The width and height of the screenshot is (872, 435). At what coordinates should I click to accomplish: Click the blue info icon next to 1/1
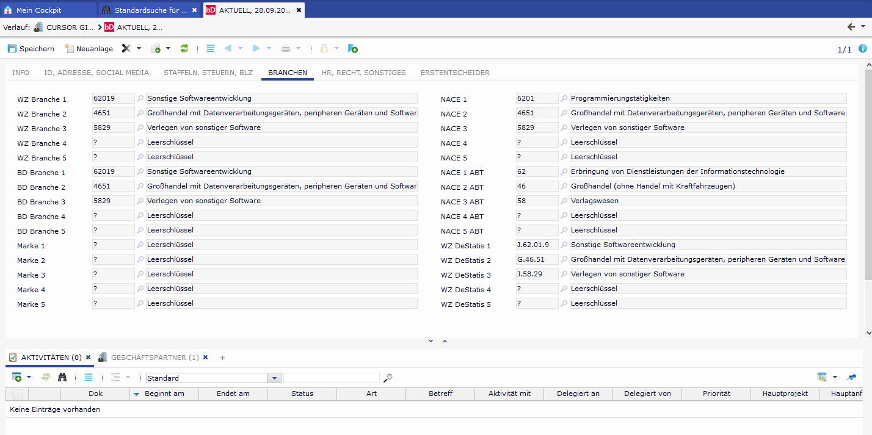(x=863, y=49)
